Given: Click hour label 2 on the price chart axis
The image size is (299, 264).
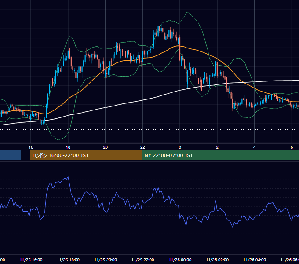Looking at the screenshot, I should pos(217,147).
